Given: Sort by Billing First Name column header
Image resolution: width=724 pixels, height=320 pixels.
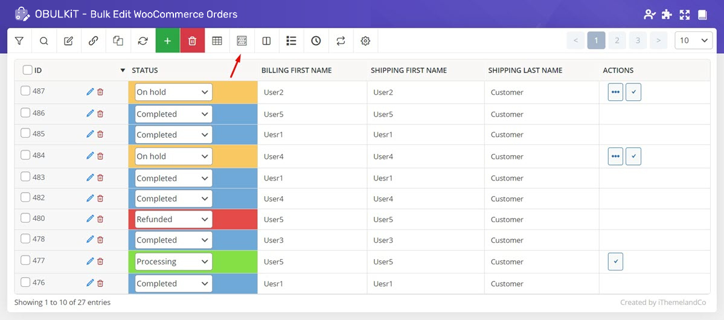Looking at the screenshot, I should coord(296,71).
